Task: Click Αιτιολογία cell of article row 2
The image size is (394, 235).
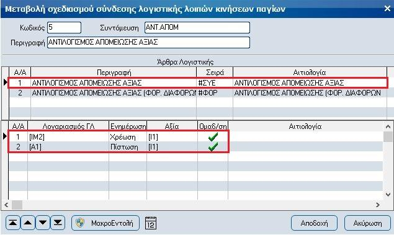Action: 310,93
